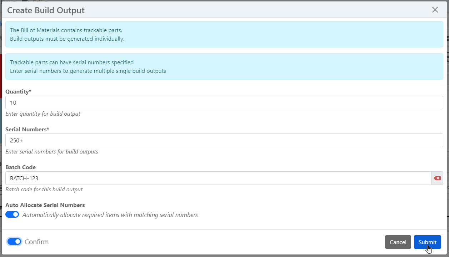Close the Create Build Output dialog

pyautogui.click(x=435, y=10)
